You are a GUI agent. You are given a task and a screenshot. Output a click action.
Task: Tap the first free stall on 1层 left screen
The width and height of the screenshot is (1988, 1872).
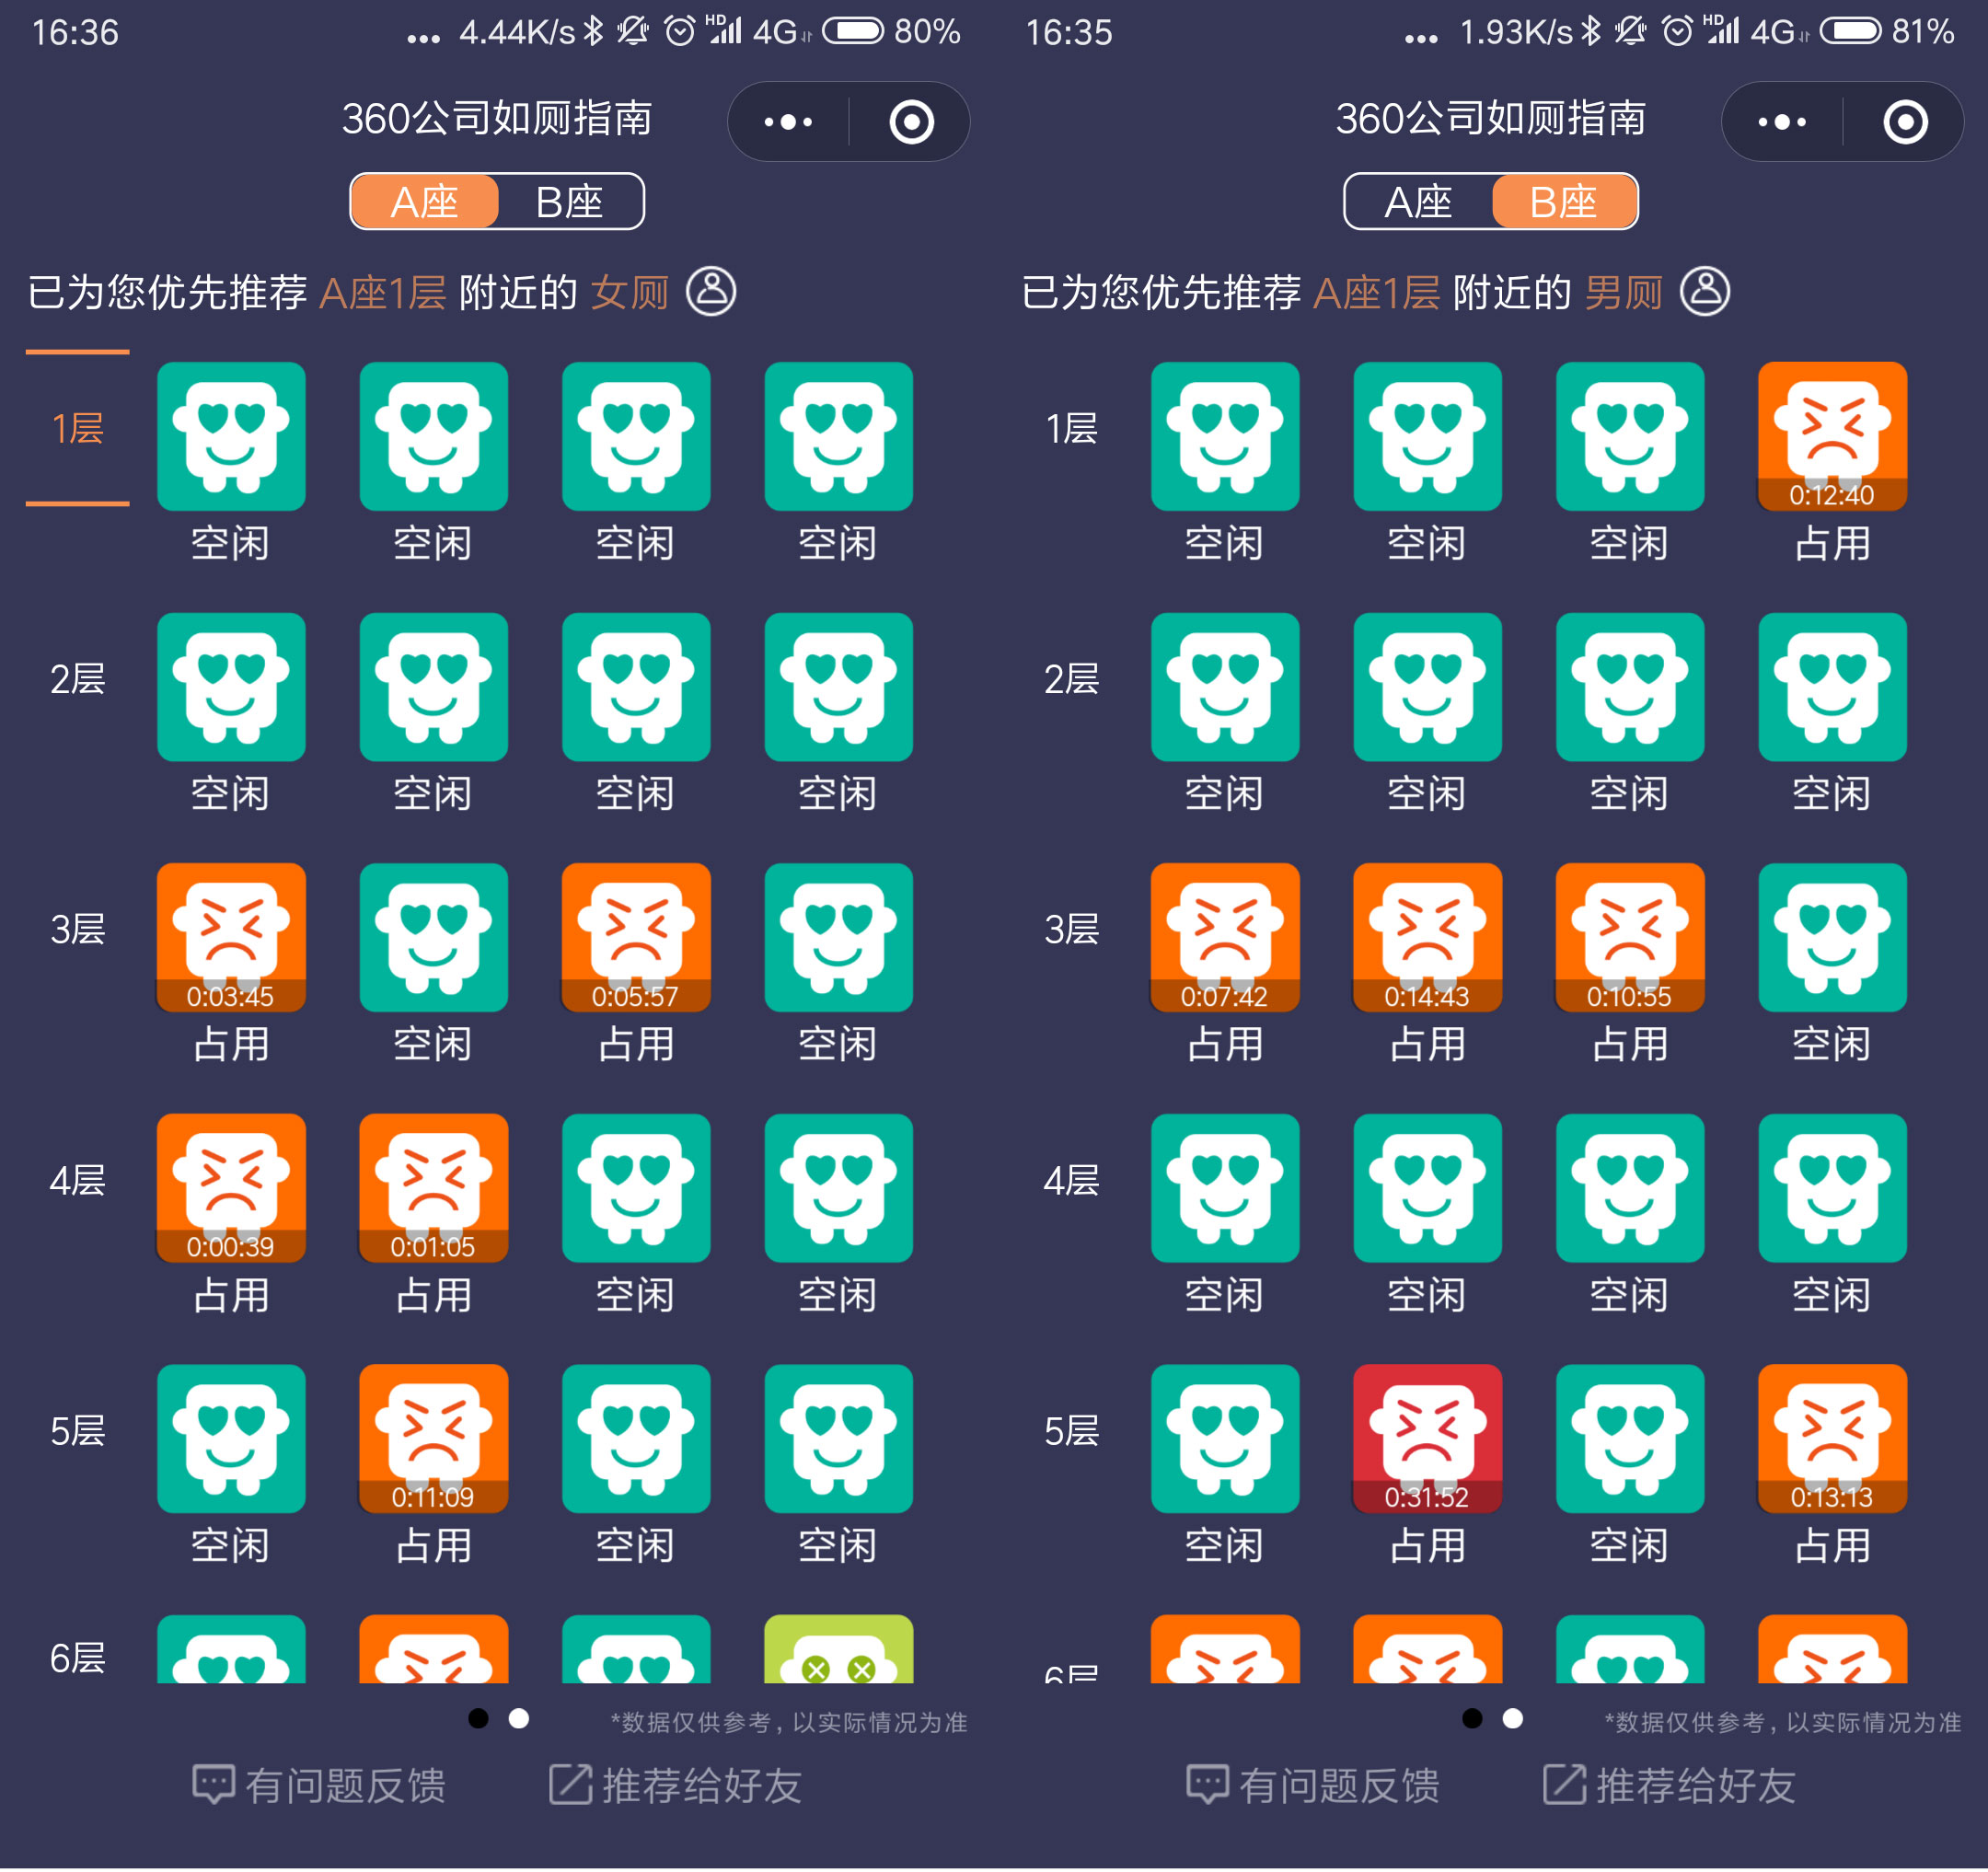(231, 436)
